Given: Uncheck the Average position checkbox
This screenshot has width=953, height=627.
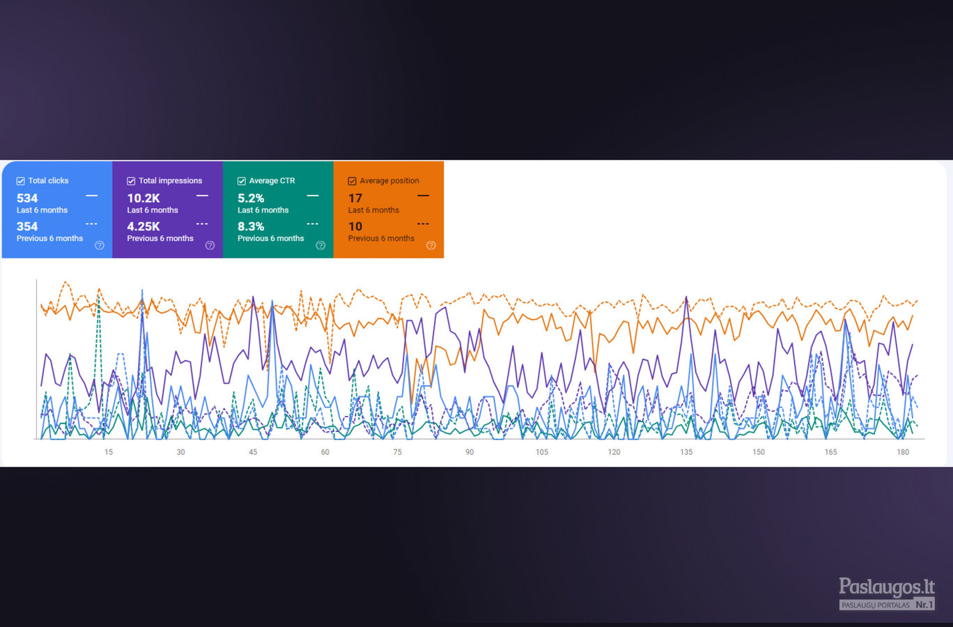Looking at the screenshot, I should point(352,181).
